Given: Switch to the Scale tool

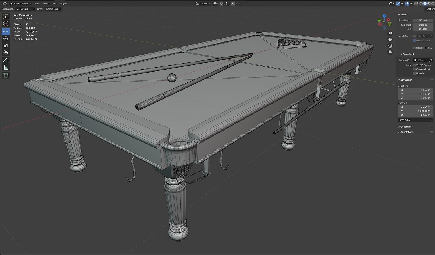Looking at the screenshot, I should [x=6, y=45].
